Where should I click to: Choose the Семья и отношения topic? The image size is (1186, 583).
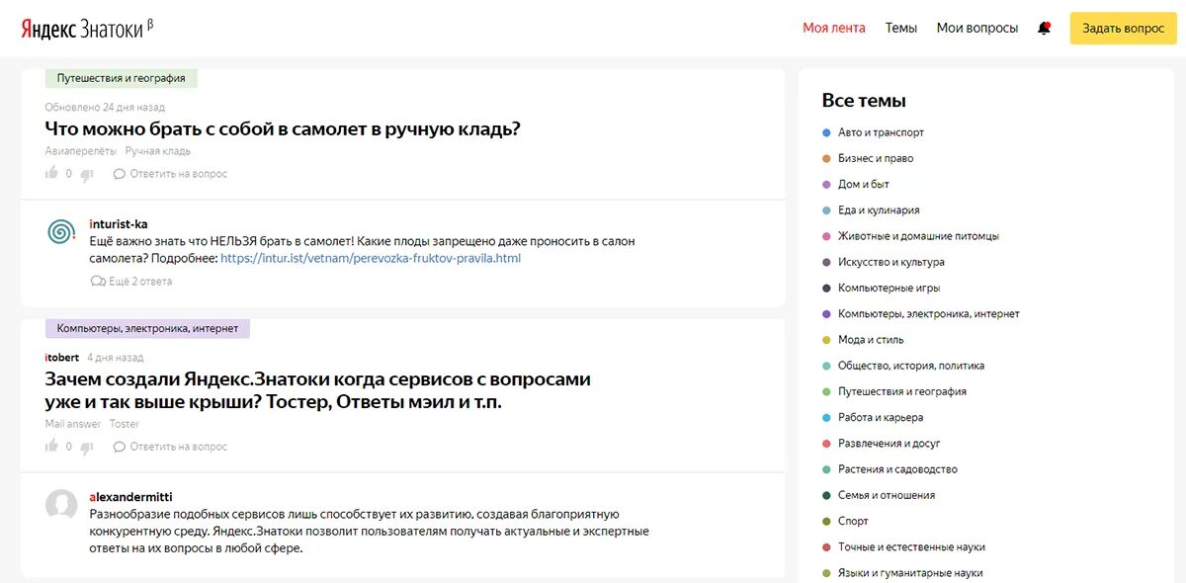pyautogui.click(x=887, y=495)
